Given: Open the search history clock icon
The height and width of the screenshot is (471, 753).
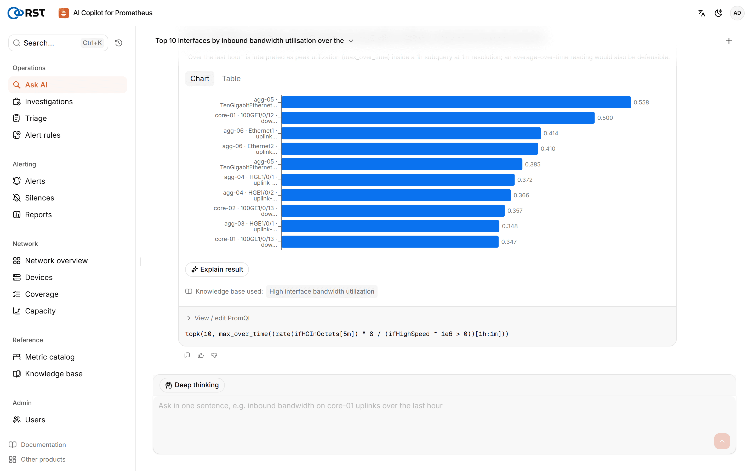Looking at the screenshot, I should (x=118, y=43).
